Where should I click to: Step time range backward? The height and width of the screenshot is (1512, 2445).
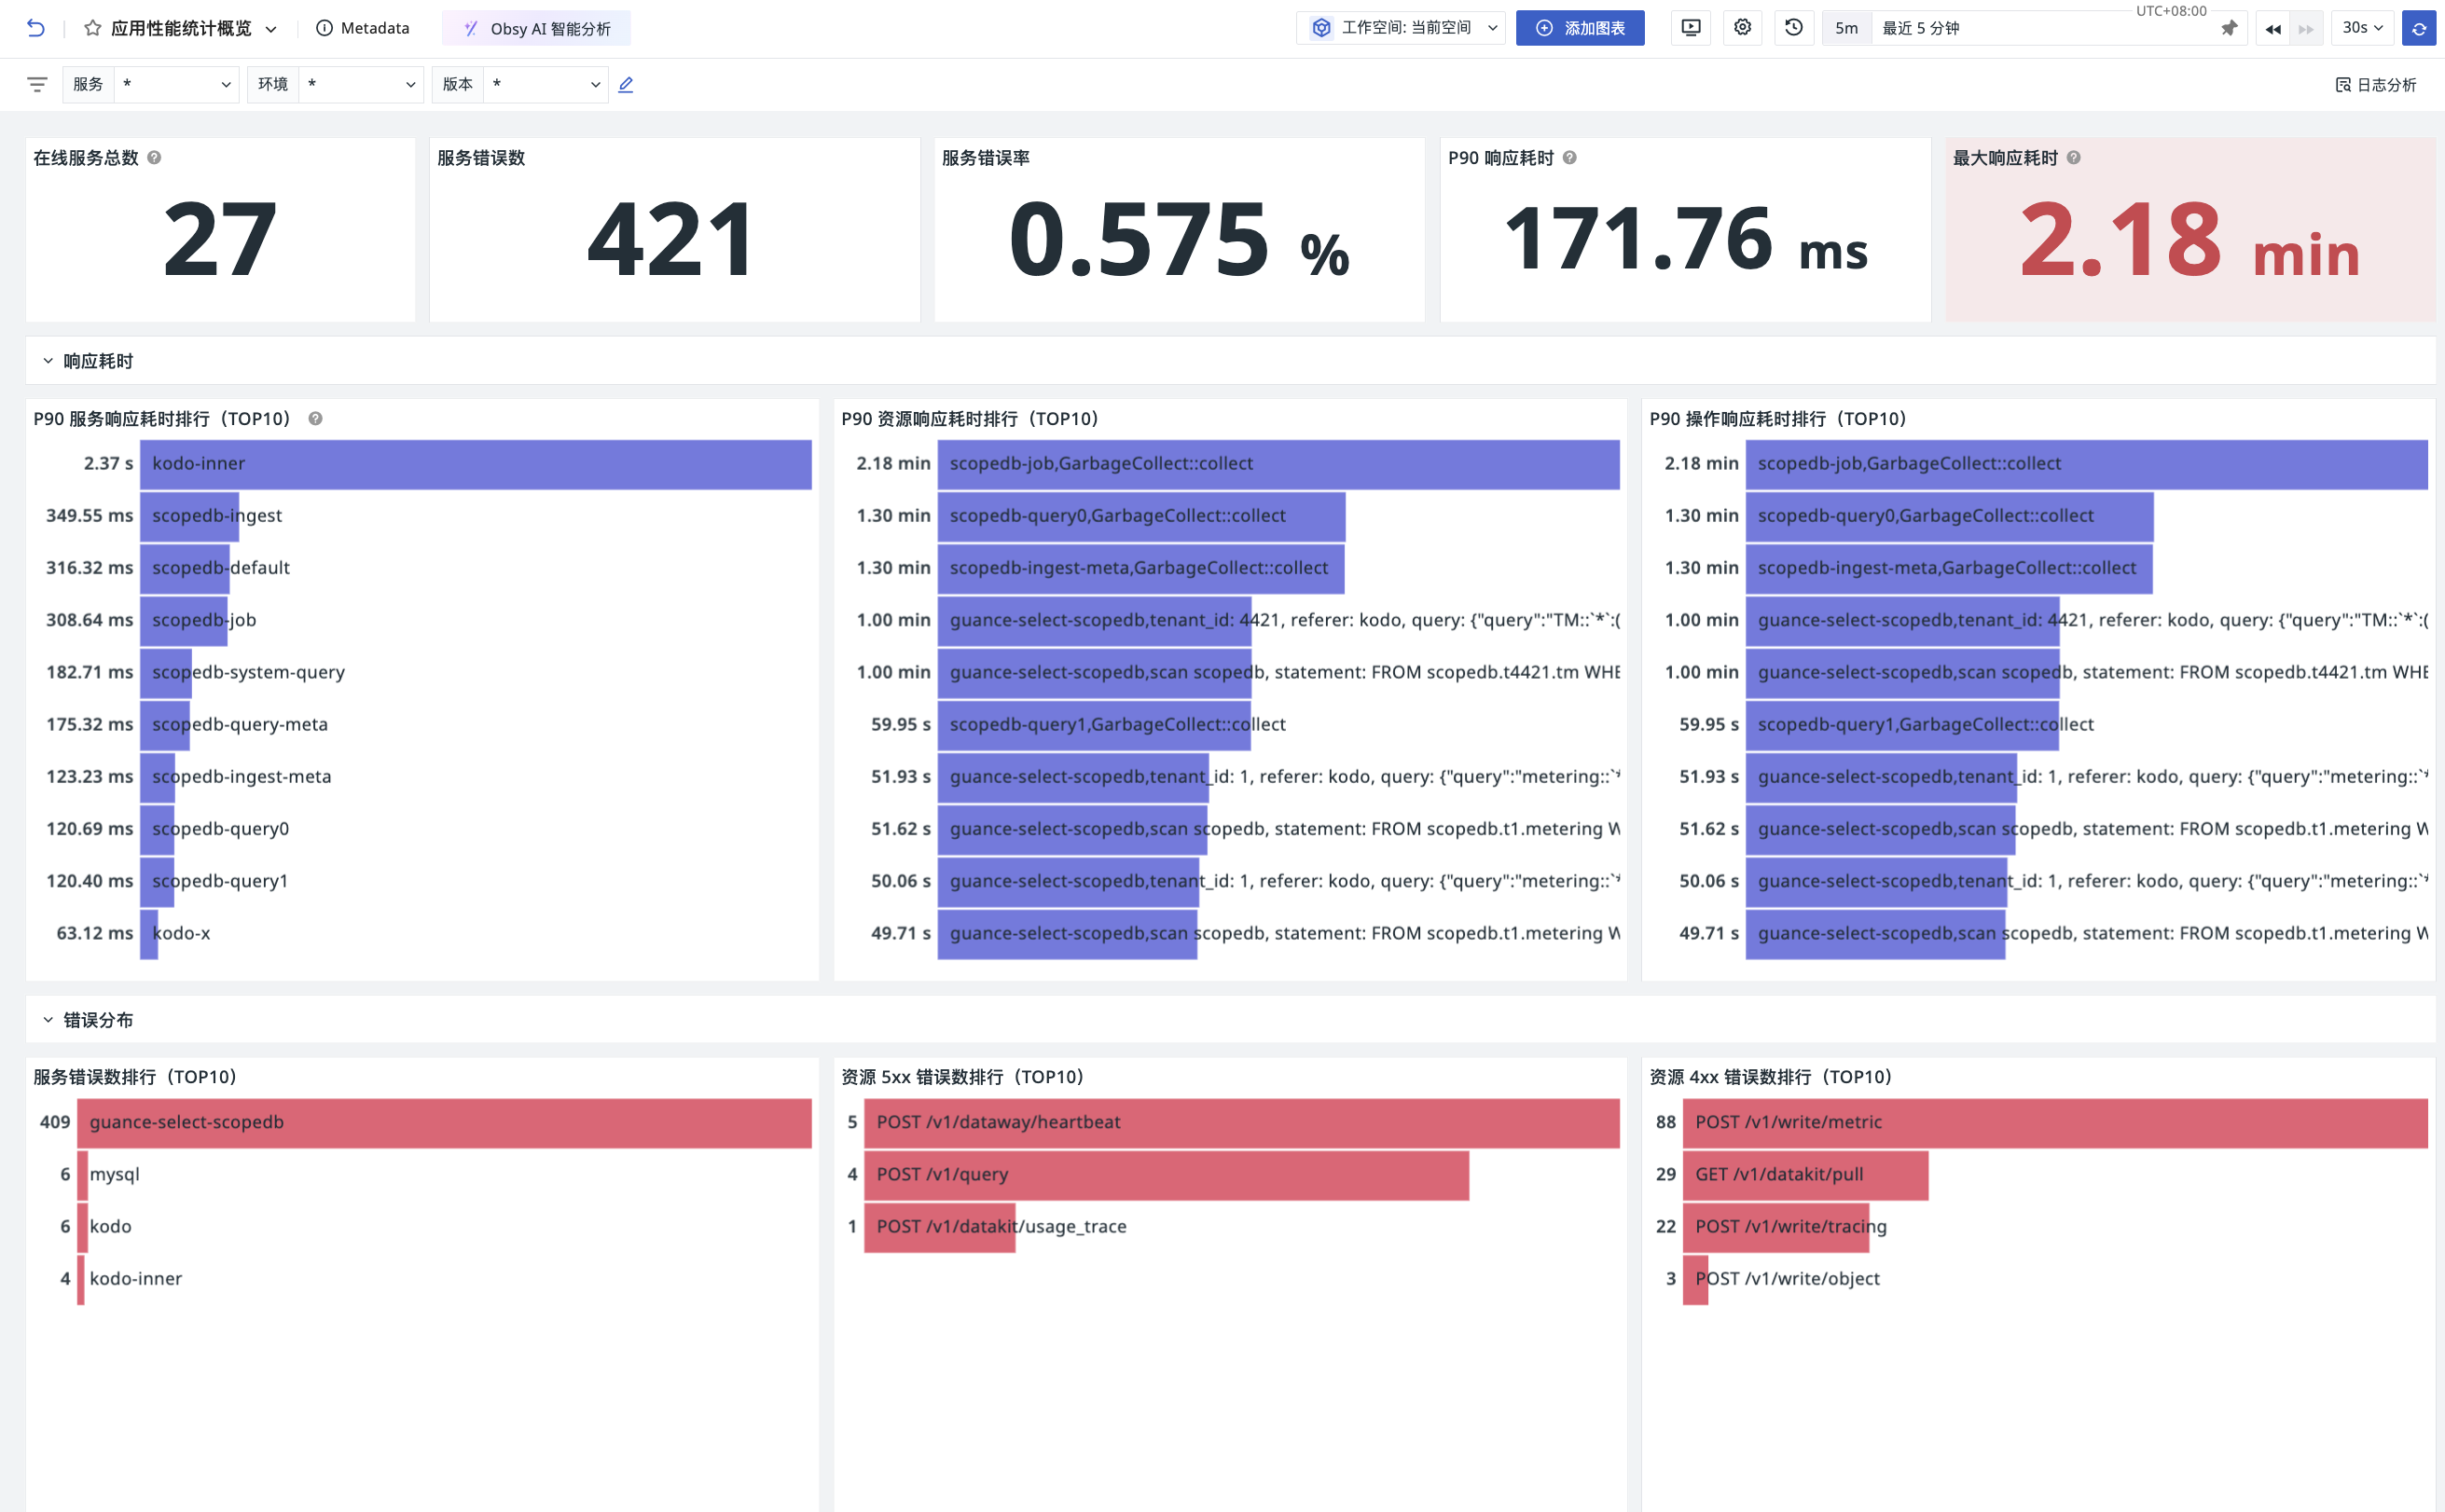[2272, 29]
